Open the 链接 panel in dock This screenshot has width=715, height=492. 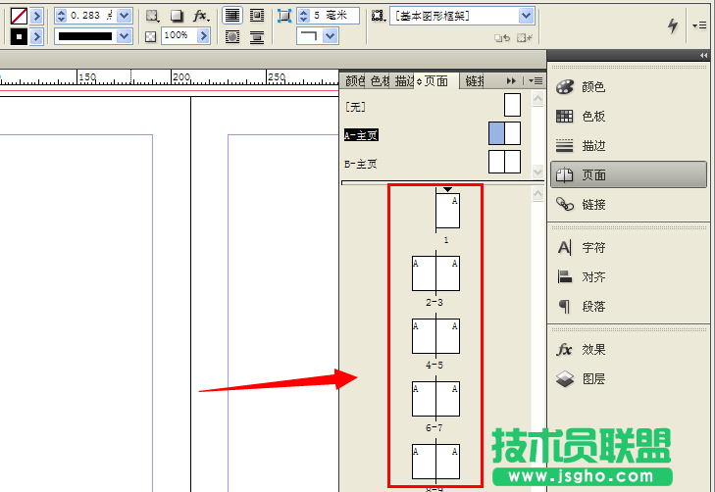pos(629,205)
